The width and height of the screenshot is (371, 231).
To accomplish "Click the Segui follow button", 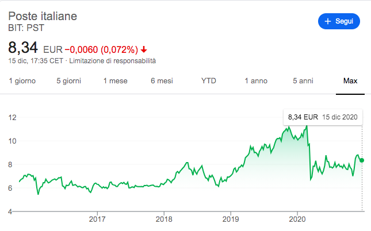I will [339, 21].
